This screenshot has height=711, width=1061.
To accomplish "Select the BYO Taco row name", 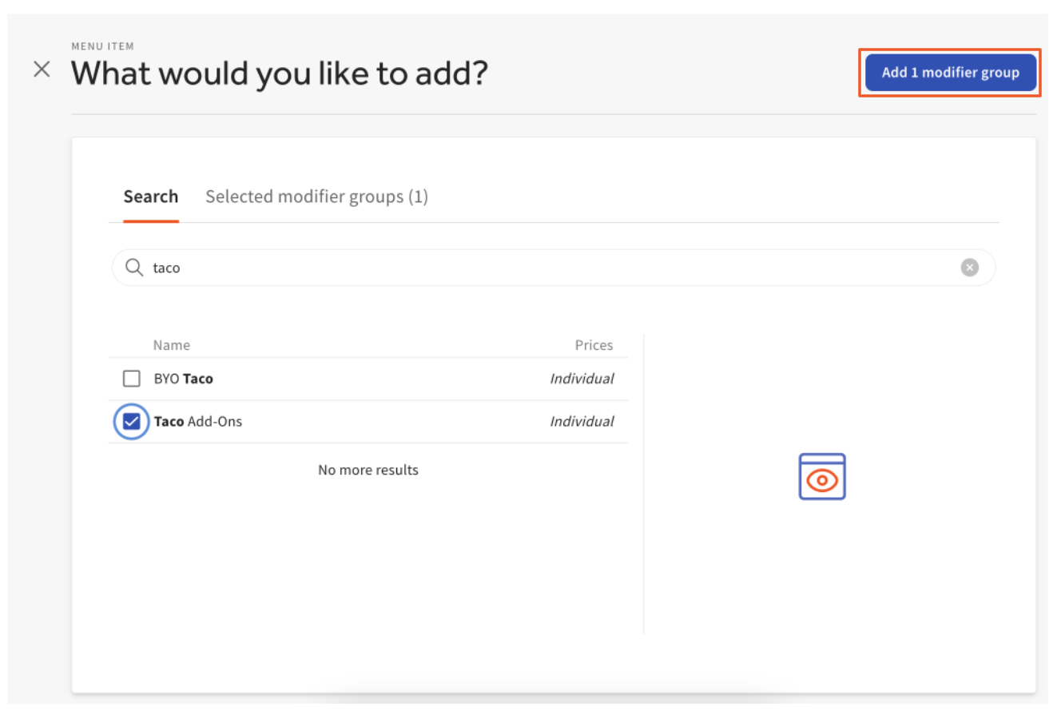I will tap(184, 379).
